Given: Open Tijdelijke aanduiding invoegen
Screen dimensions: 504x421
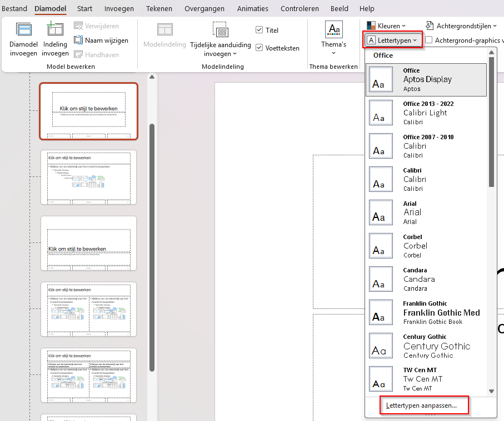Looking at the screenshot, I should tap(221, 39).
